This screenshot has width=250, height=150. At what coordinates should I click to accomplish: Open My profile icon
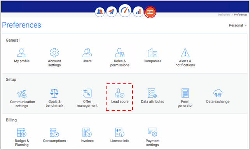coord(22,53)
